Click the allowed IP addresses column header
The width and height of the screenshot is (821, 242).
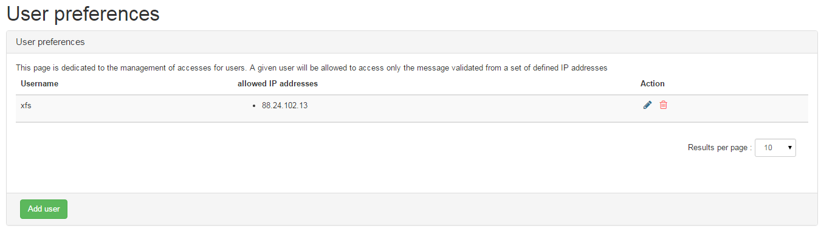point(278,83)
